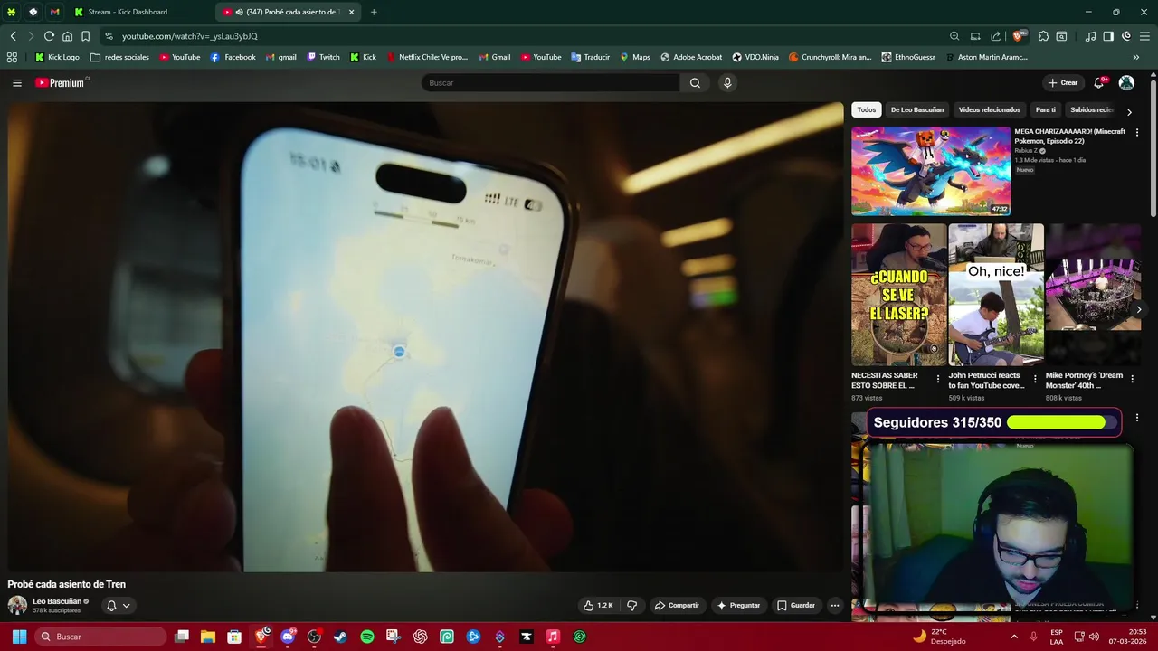Click the 'Crear' button
The image size is (1158, 651).
tap(1063, 83)
